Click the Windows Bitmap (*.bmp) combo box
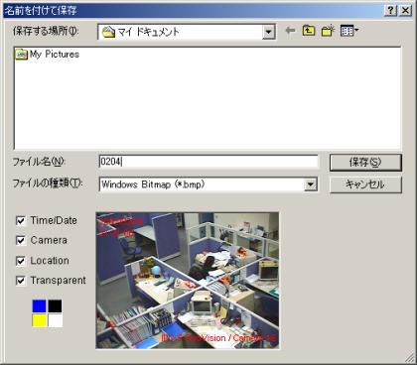 pos(208,184)
